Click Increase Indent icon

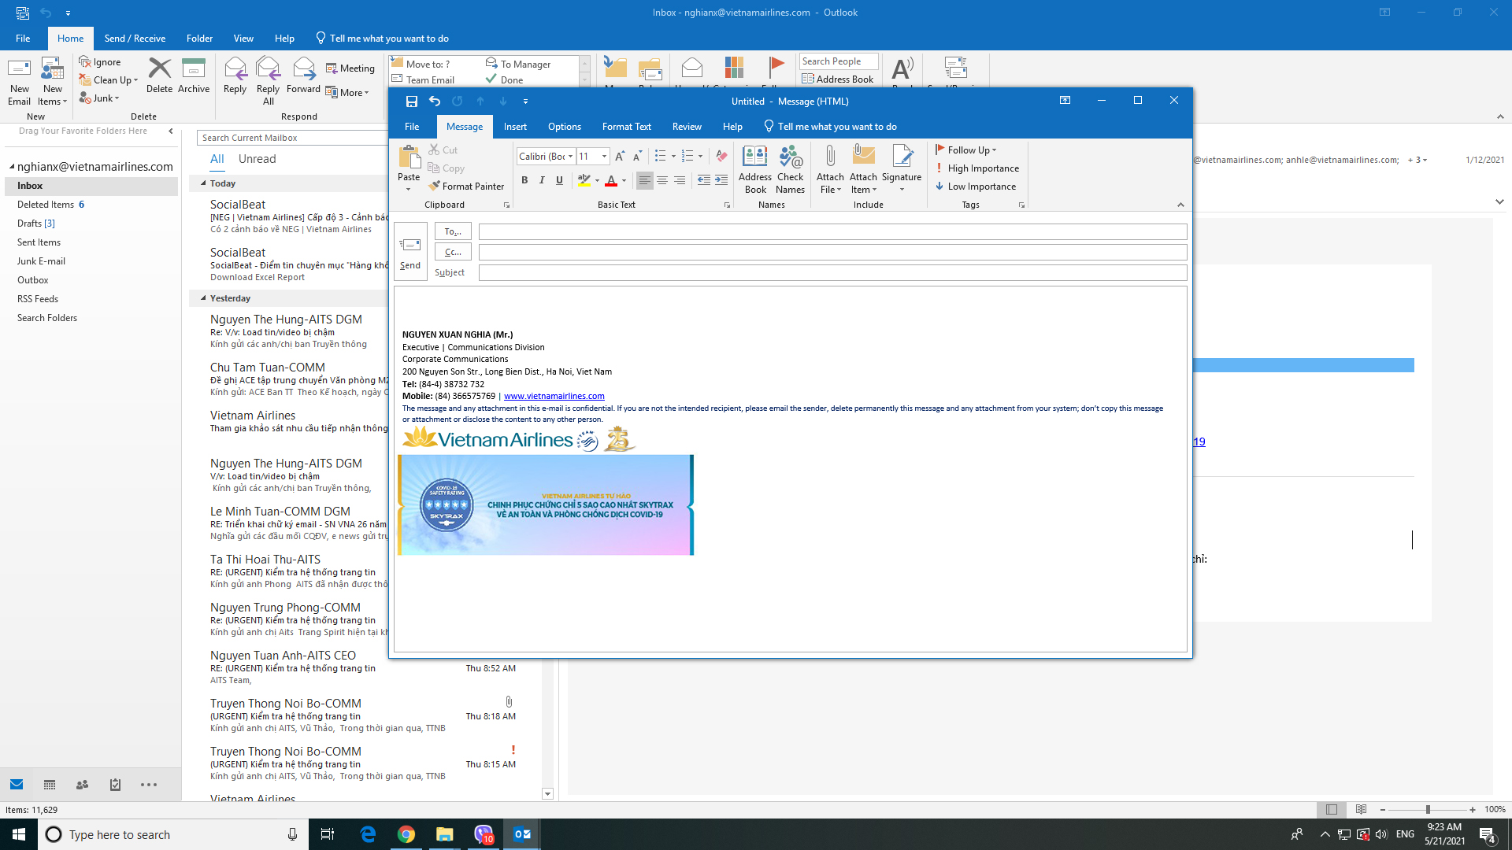(721, 180)
